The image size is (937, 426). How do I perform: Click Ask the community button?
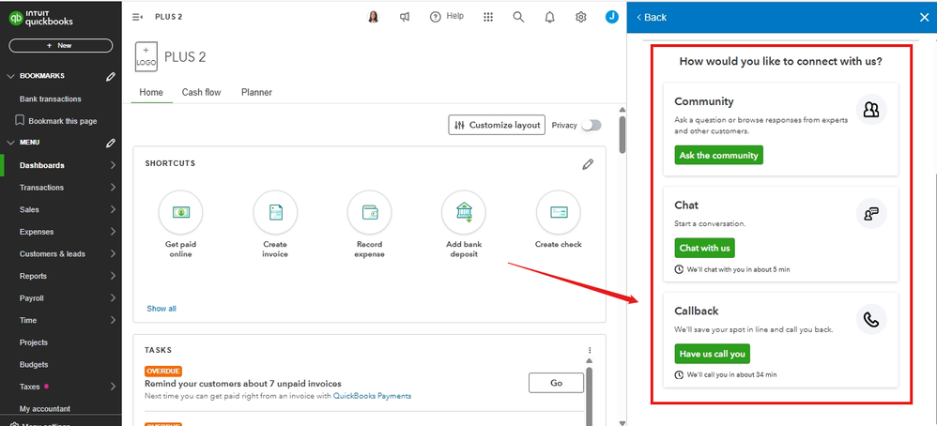719,156
